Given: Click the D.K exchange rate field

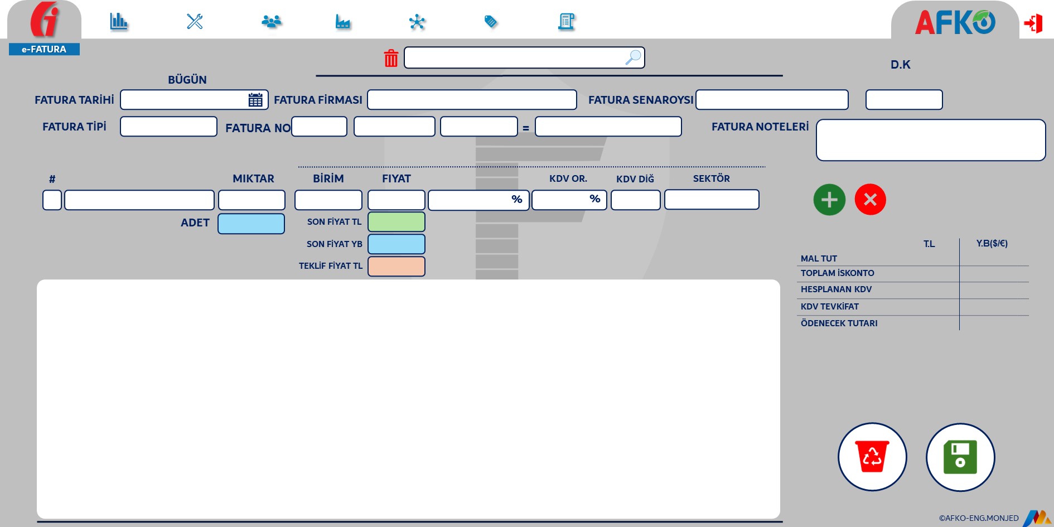Looking at the screenshot, I should click(904, 100).
